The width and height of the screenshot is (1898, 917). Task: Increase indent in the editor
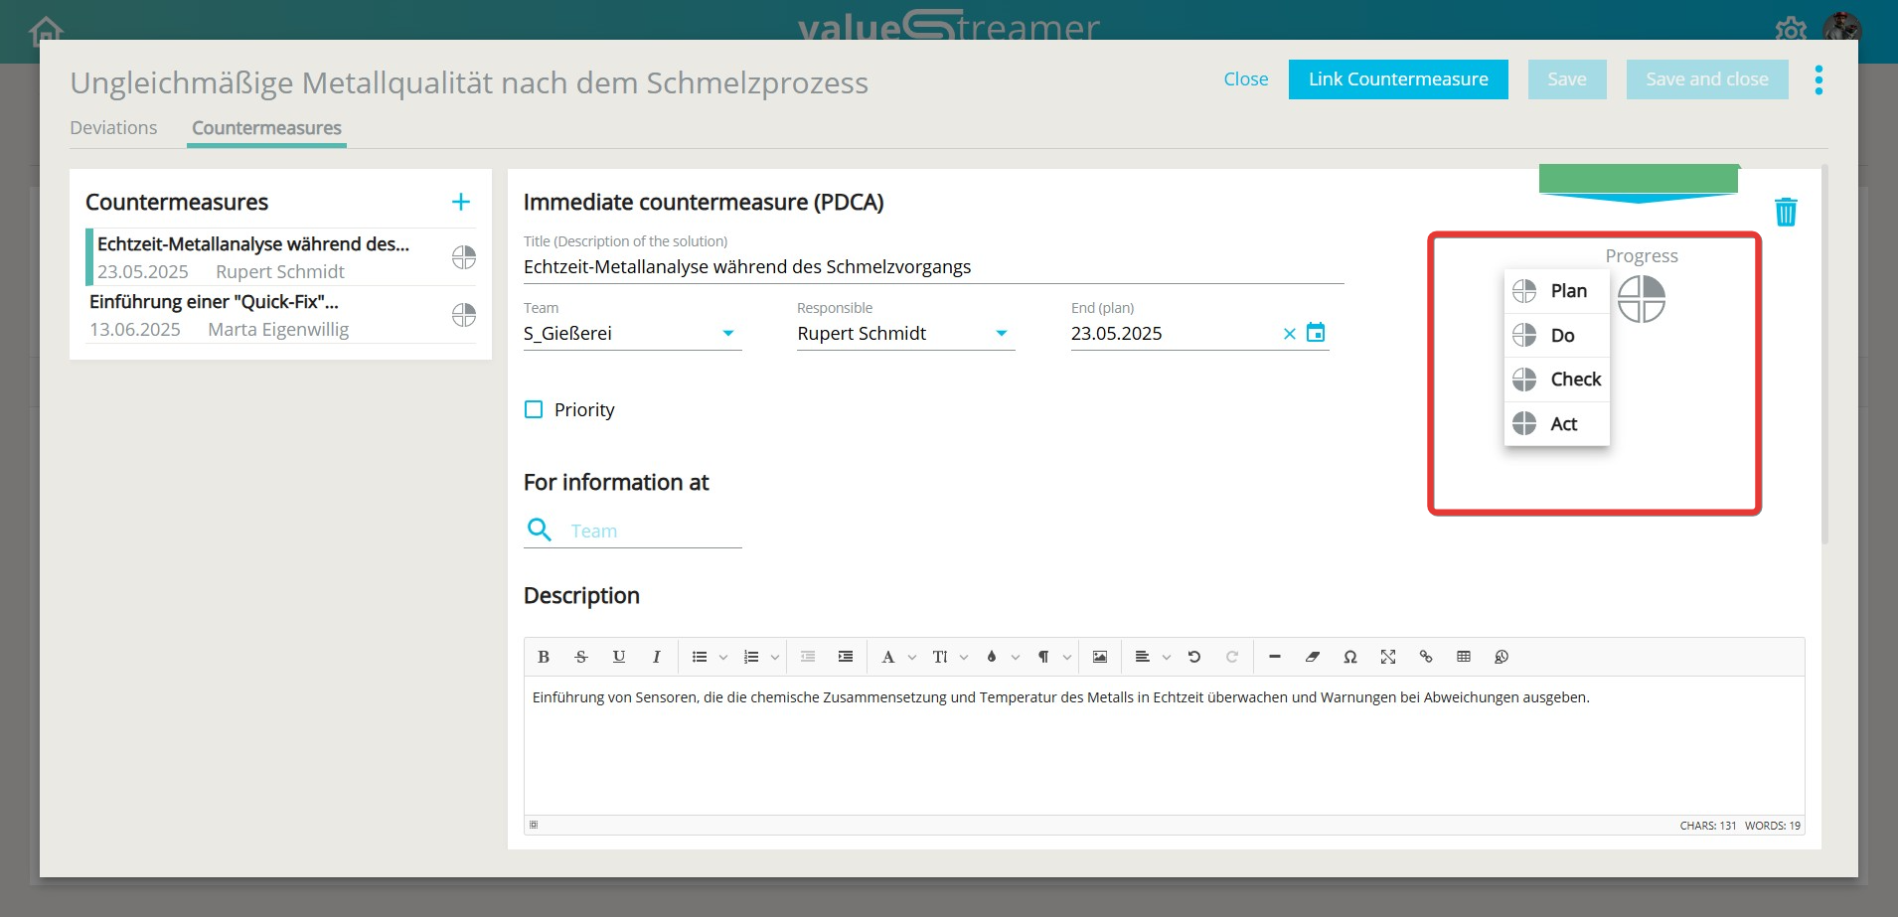(846, 657)
